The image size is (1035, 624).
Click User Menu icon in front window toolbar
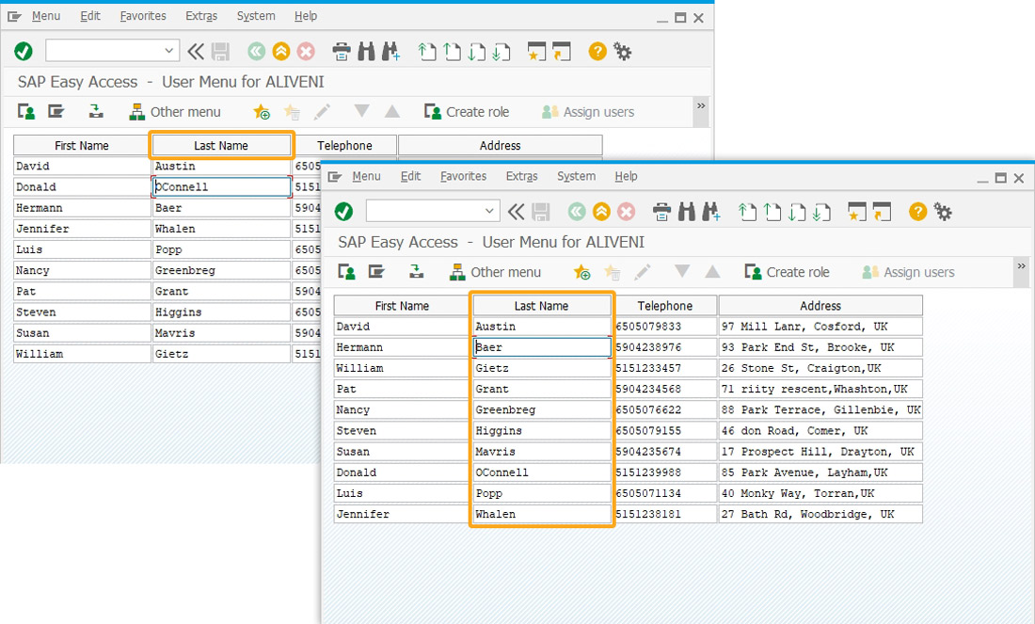pos(346,271)
